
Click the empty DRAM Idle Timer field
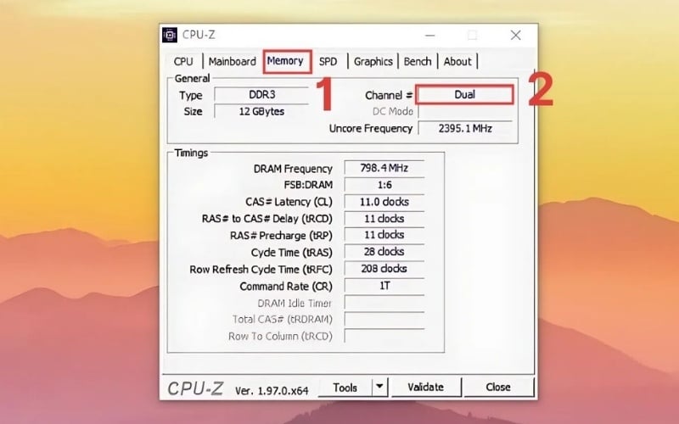coord(384,303)
